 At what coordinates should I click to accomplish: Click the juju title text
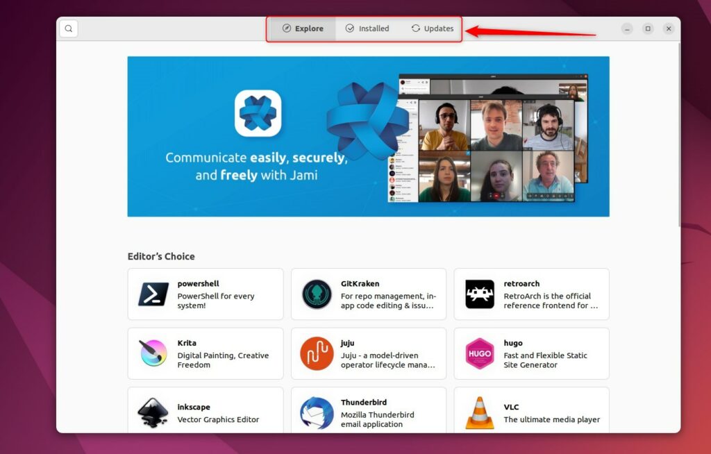pos(347,343)
